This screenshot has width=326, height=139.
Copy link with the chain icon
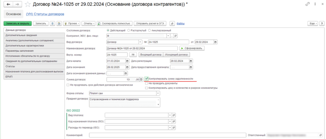coord(307,4)
